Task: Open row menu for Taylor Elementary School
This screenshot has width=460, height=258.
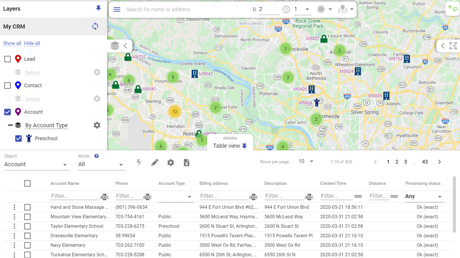Action: pos(14,226)
